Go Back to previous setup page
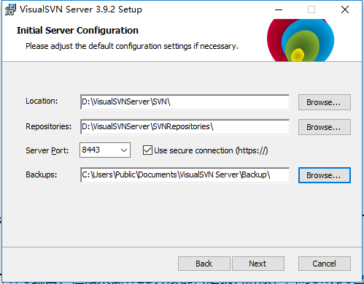 (x=204, y=264)
